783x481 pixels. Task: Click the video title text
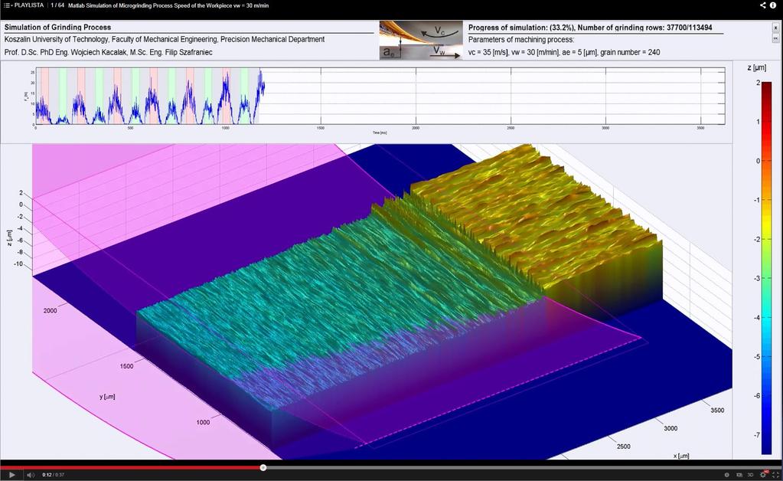168,5
